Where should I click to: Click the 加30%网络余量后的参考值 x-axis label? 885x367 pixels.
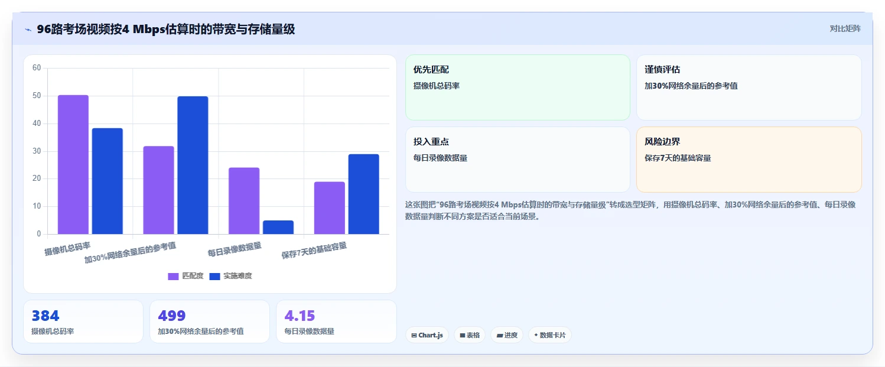click(130, 252)
